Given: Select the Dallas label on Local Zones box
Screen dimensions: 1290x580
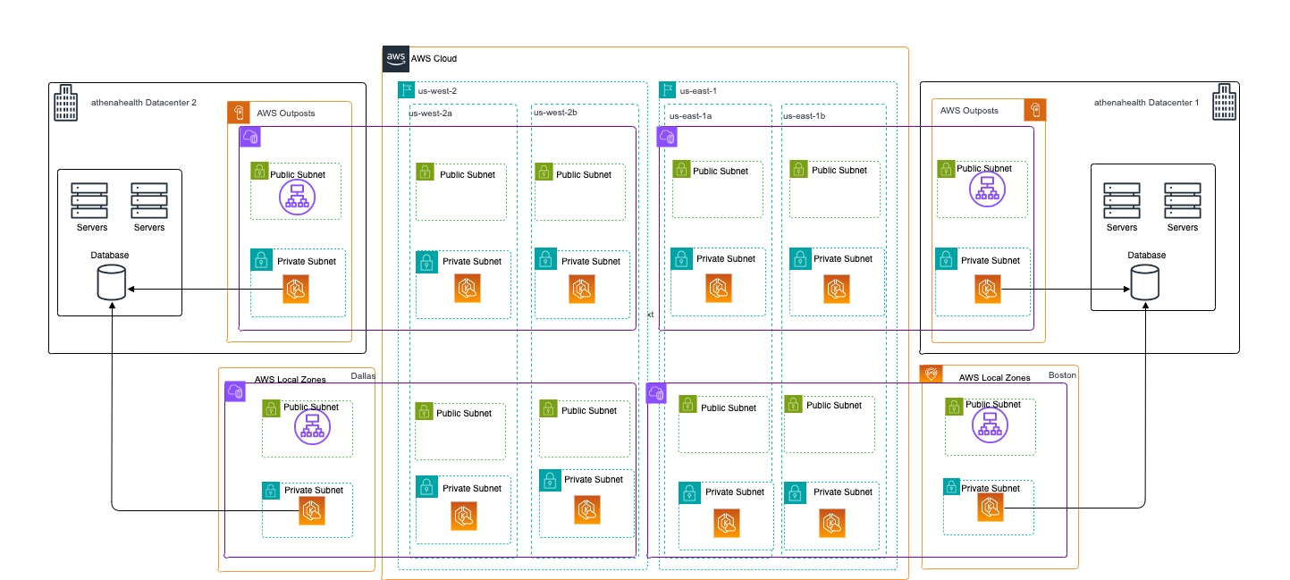Looking at the screenshot, I should (x=363, y=374).
